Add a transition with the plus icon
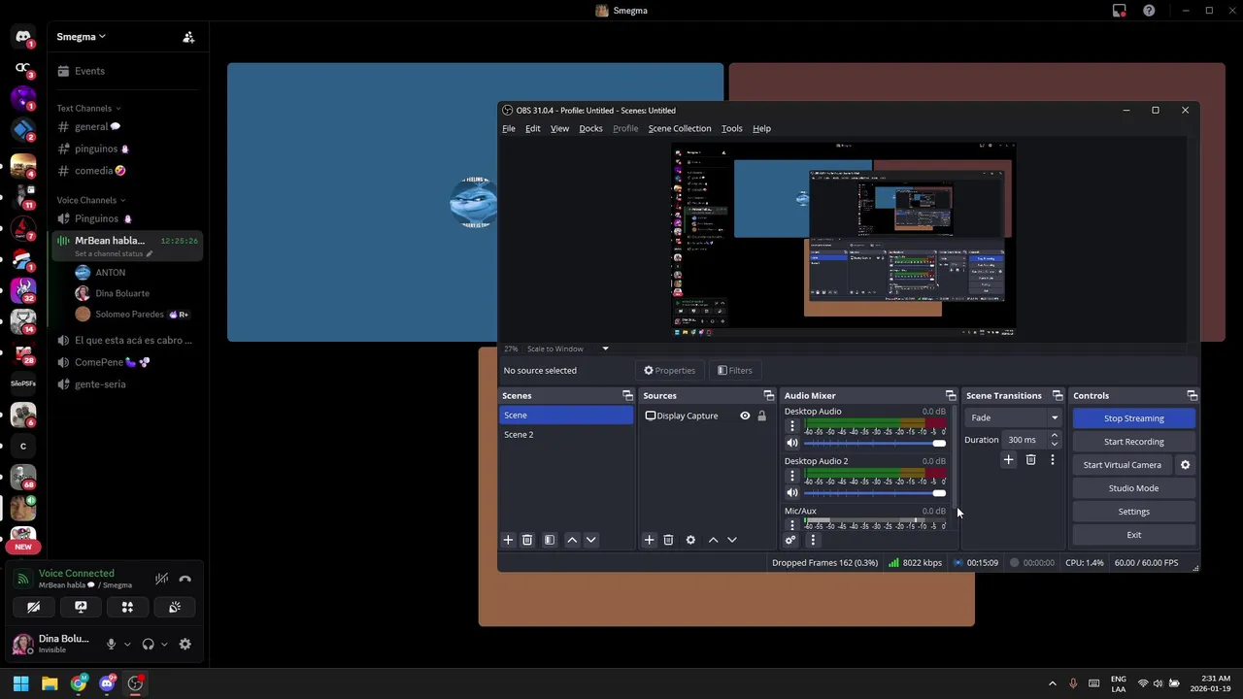1243x699 pixels. [1008, 459]
